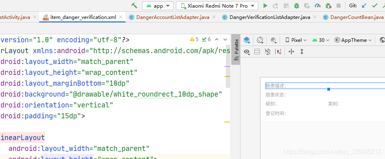Select the 隐患状态 label in preview
The width and height of the screenshot is (385, 159).
pos(276,95)
